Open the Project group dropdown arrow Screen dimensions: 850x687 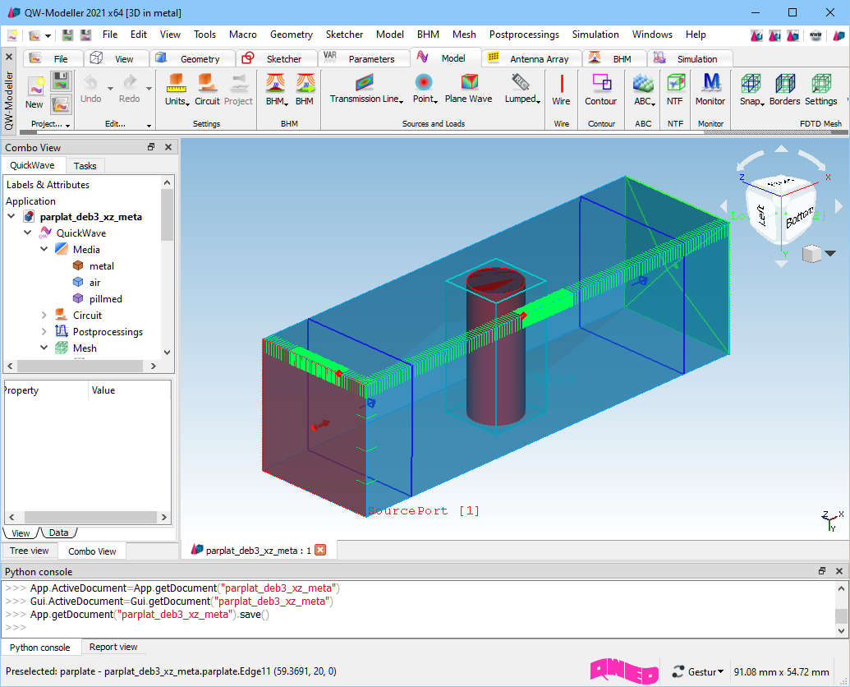68,125
